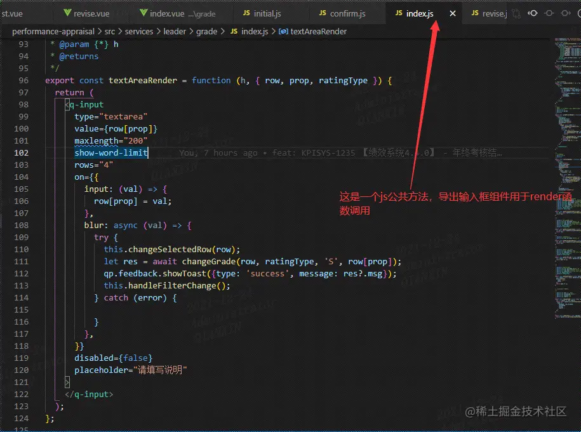The image size is (581, 432).
Task: Click the 'try {' keyword line
Action: coord(105,238)
